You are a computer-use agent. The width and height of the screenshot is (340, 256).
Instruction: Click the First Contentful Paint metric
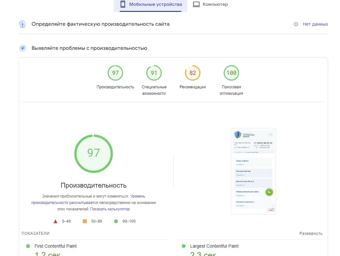tap(55, 246)
